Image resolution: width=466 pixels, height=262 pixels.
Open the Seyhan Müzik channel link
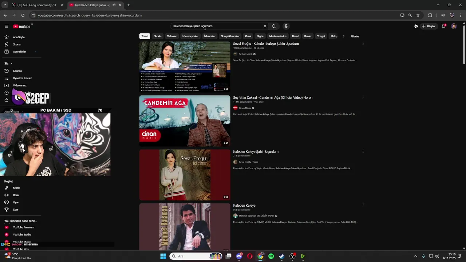(x=245, y=54)
